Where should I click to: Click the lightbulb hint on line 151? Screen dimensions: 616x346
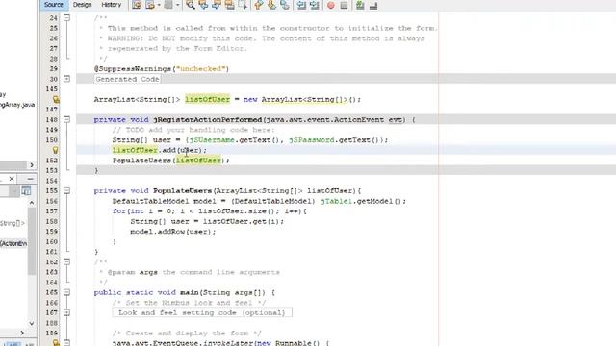56,150
